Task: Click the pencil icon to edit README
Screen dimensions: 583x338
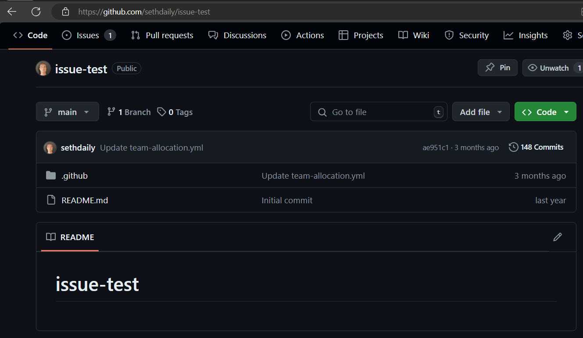Action: click(x=557, y=237)
